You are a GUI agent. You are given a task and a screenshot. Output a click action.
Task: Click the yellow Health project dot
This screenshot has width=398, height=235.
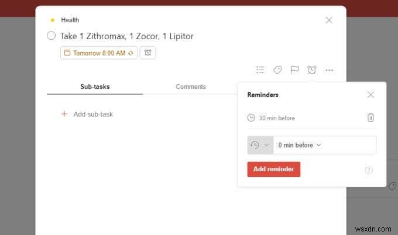click(x=53, y=20)
